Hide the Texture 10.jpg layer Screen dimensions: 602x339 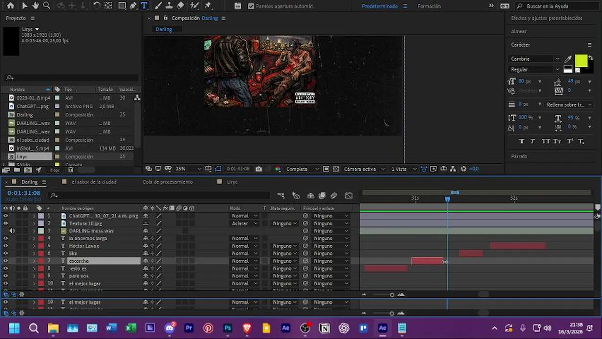(x=6, y=223)
